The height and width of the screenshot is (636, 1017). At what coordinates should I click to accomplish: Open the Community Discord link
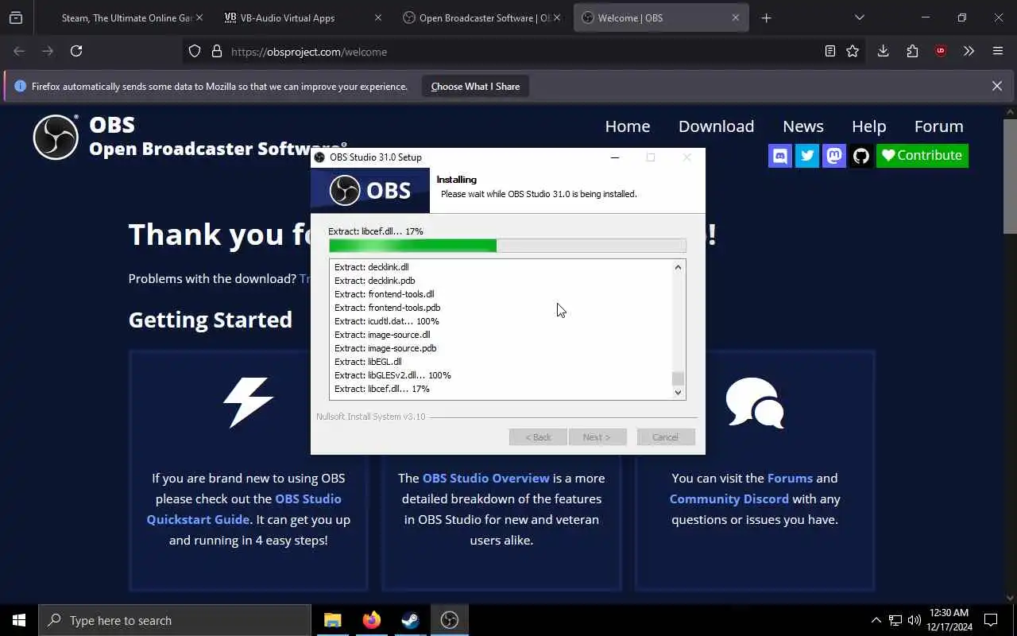(x=729, y=498)
